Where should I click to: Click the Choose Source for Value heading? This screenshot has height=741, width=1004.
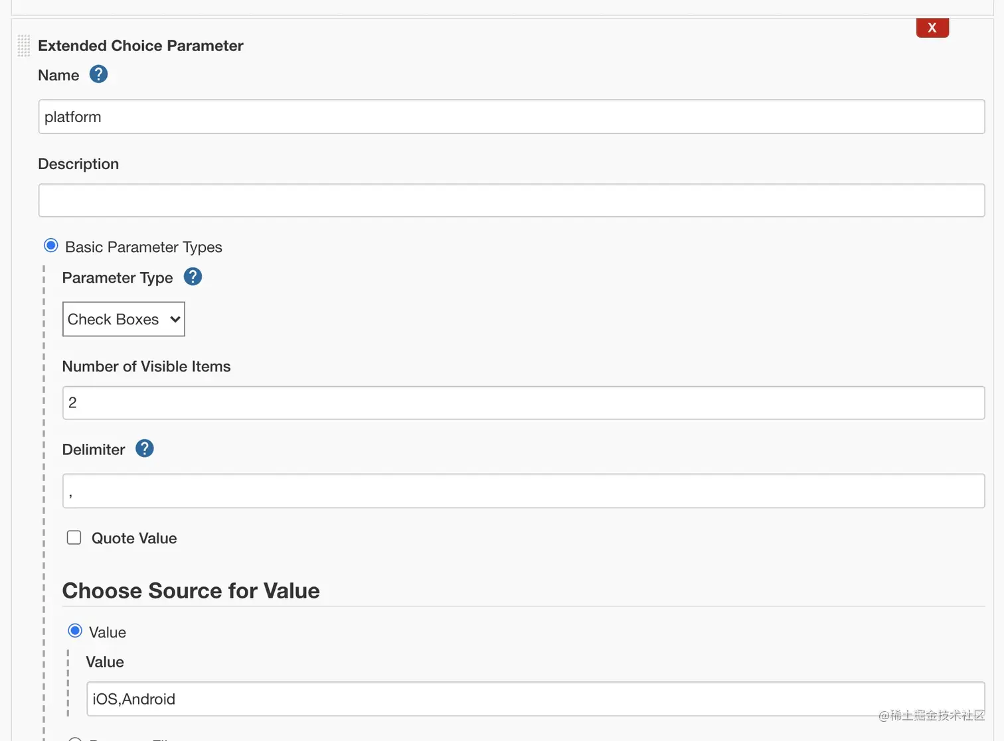coord(191,590)
